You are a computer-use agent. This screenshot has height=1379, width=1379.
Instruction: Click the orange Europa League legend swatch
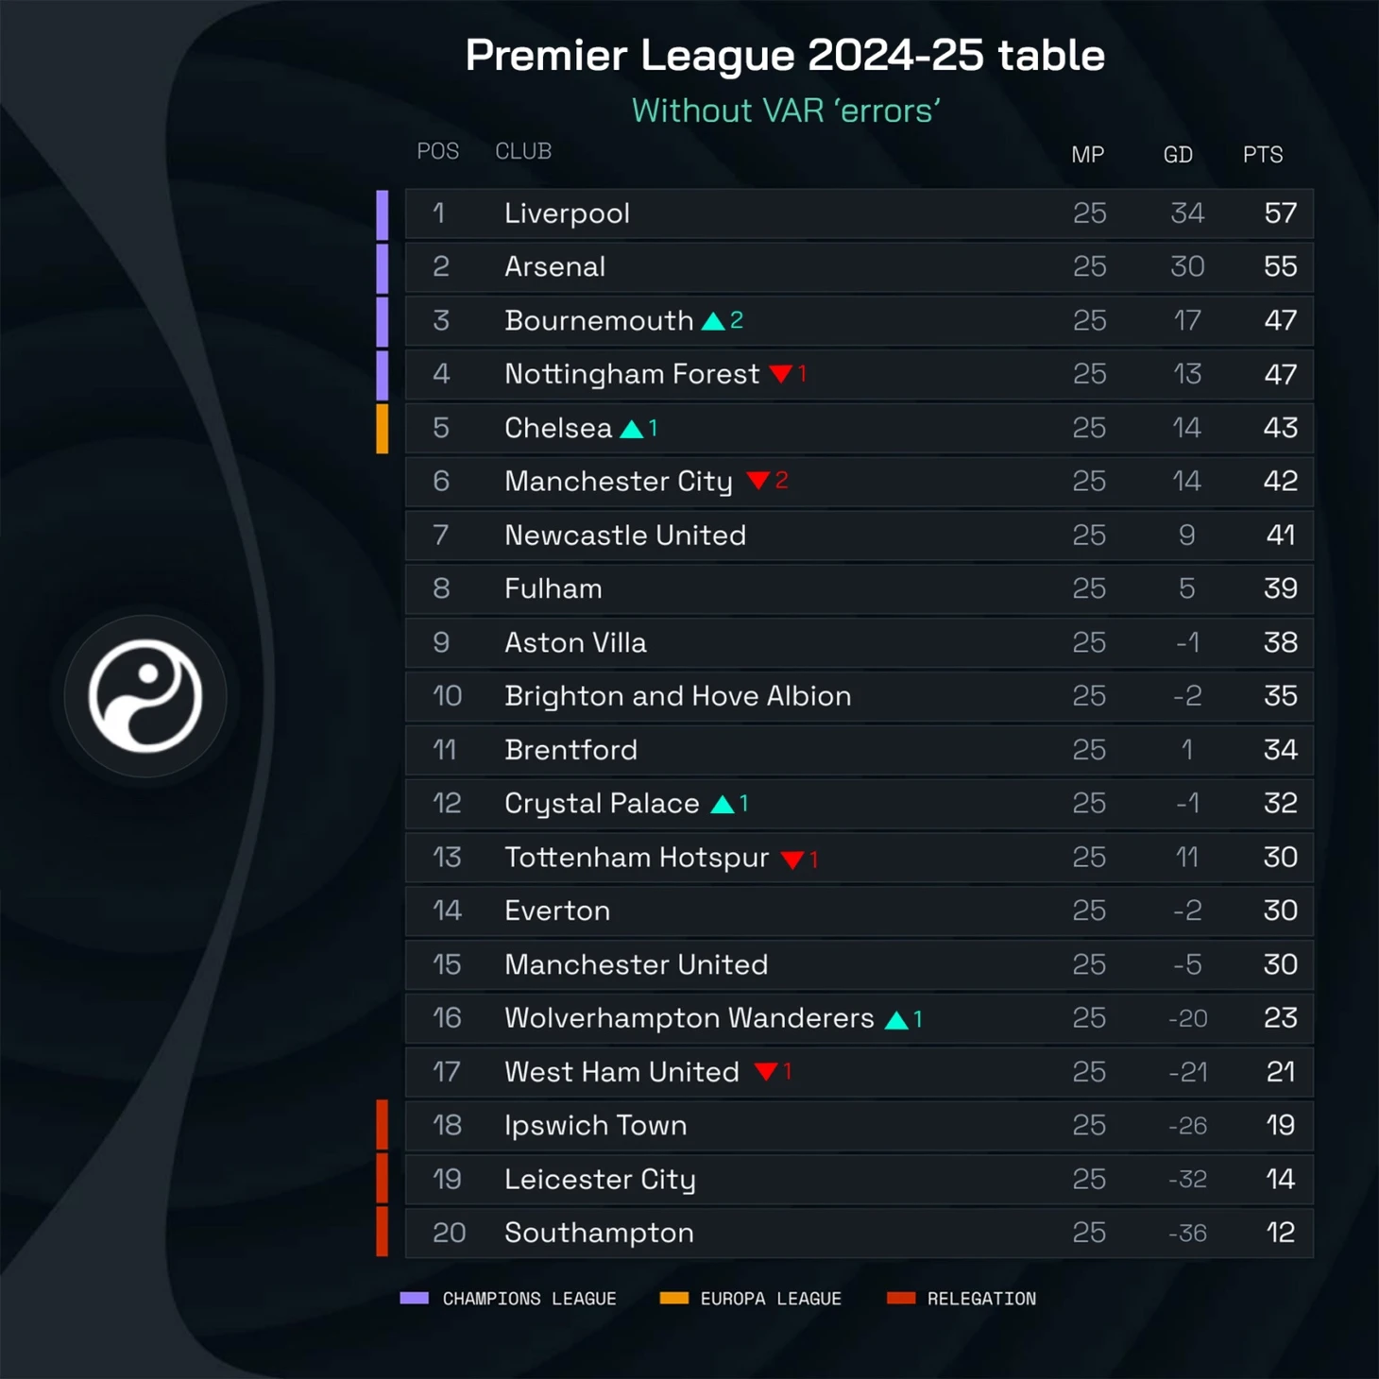(x=673, y=1298)
